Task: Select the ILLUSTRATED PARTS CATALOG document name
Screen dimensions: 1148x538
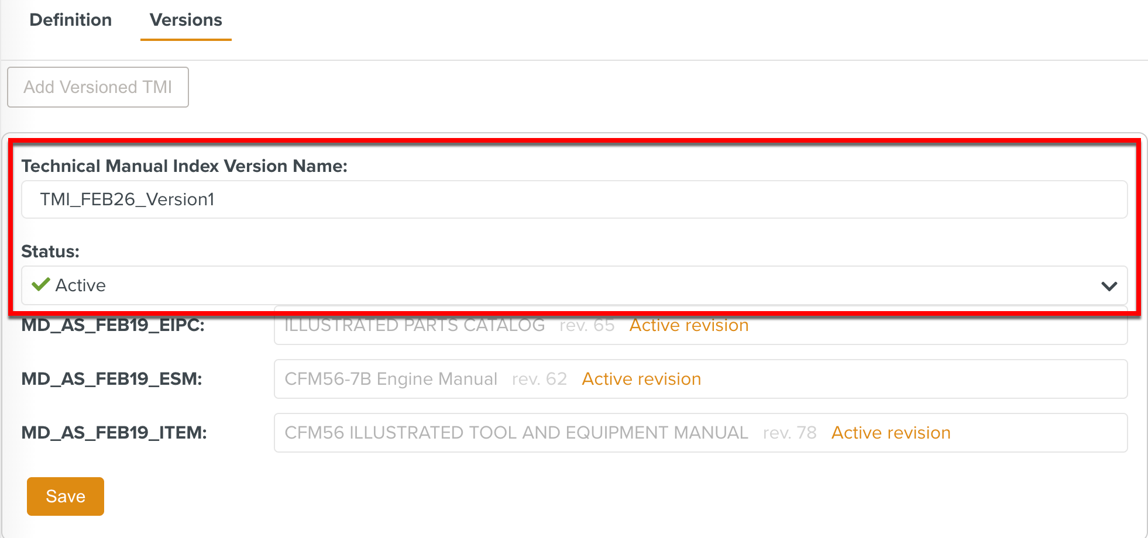Action: click(414, 325)
